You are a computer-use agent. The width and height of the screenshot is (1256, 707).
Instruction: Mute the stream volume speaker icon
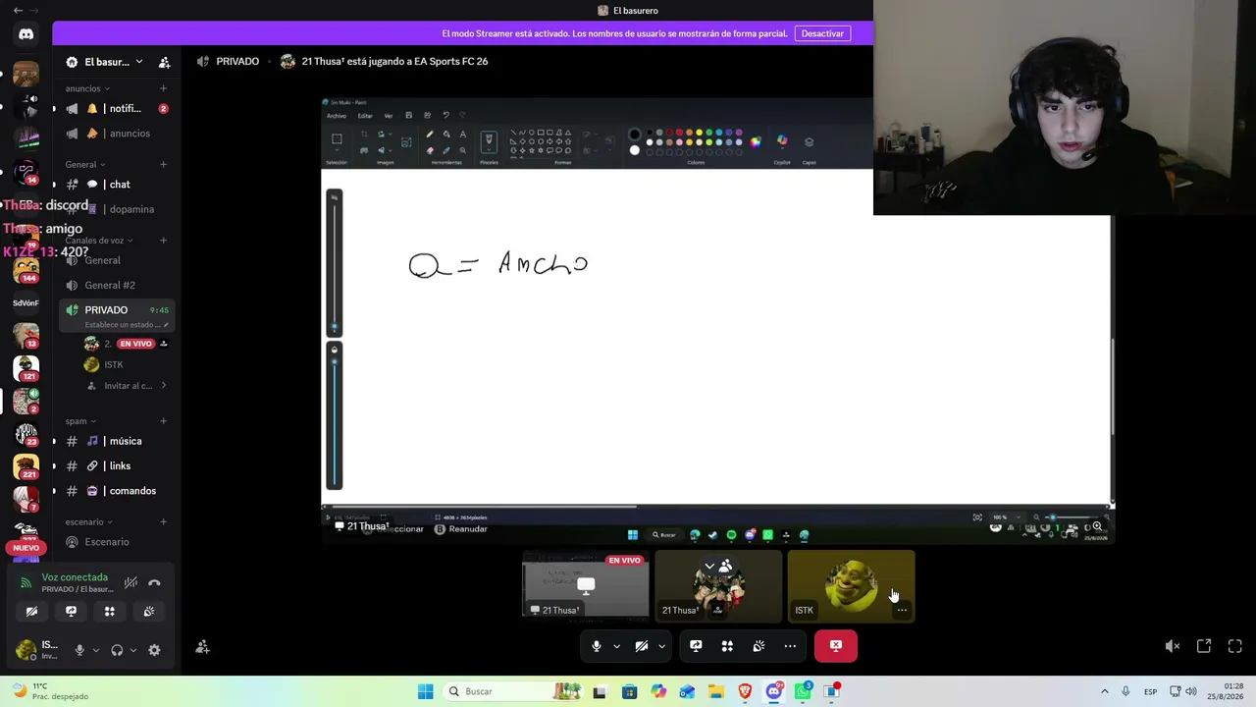pyautogui.click(x=1172, y=646)
